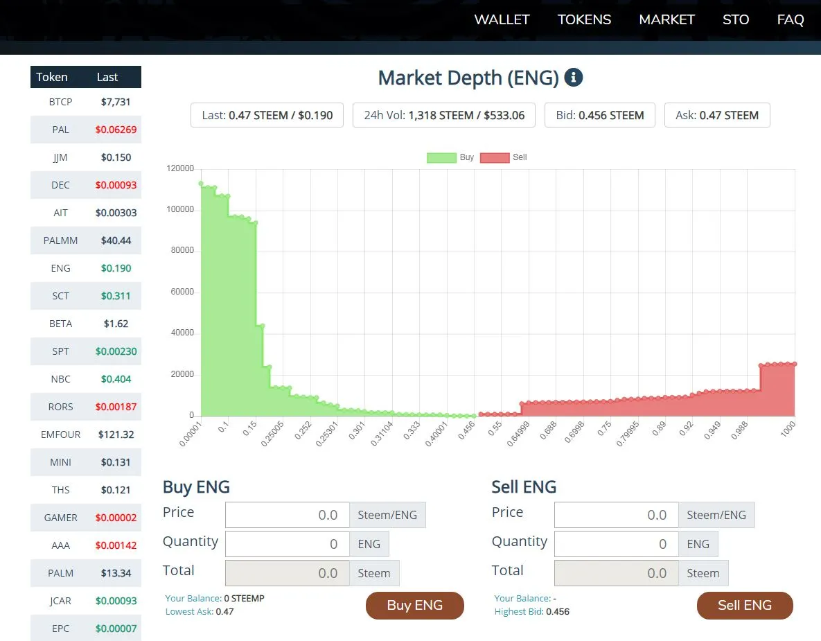Screen dimensions: 821x641
Task: Open the WALLET menu item
Action: [x=502, y=19]
